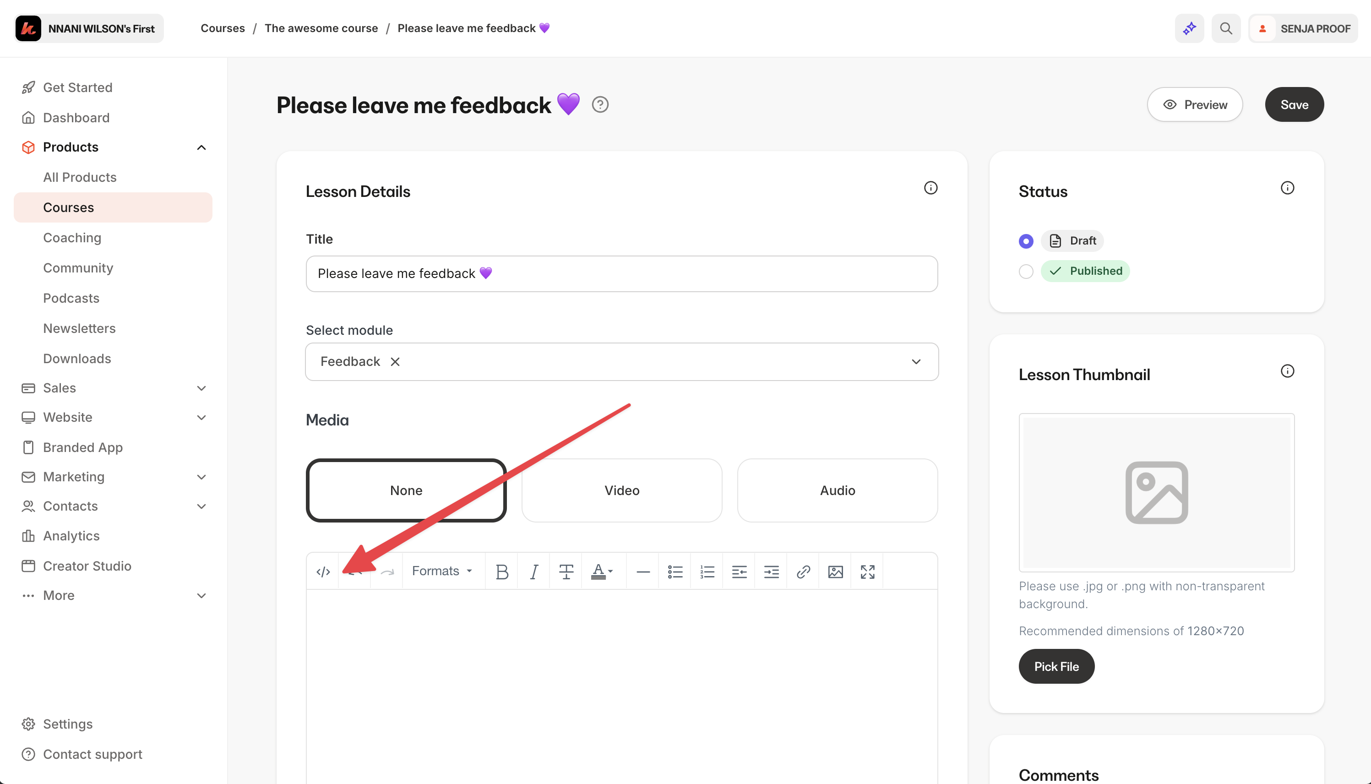Select Draft status radio button

[x=1025, y=241]
